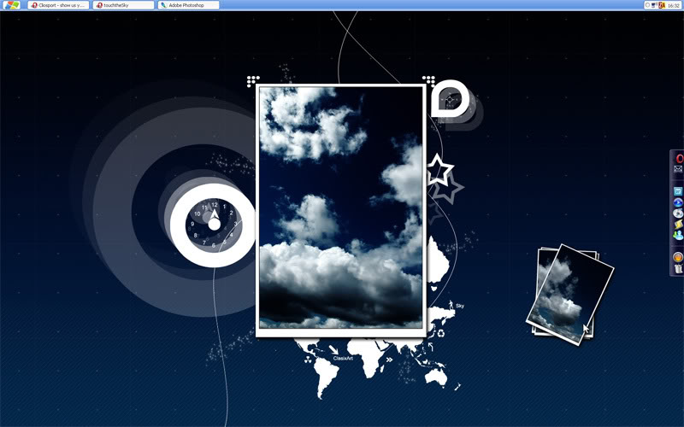
Task: Click the analog clock widget
Action: point(215,225)
